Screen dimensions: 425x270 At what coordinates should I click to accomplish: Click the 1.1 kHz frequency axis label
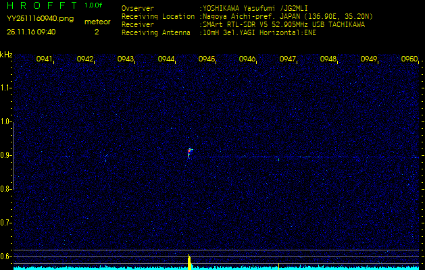pos(6,88)
